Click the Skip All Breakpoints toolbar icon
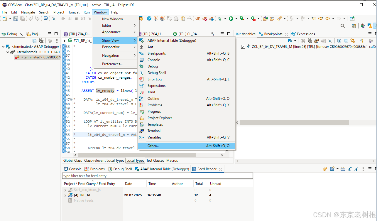 54,18
